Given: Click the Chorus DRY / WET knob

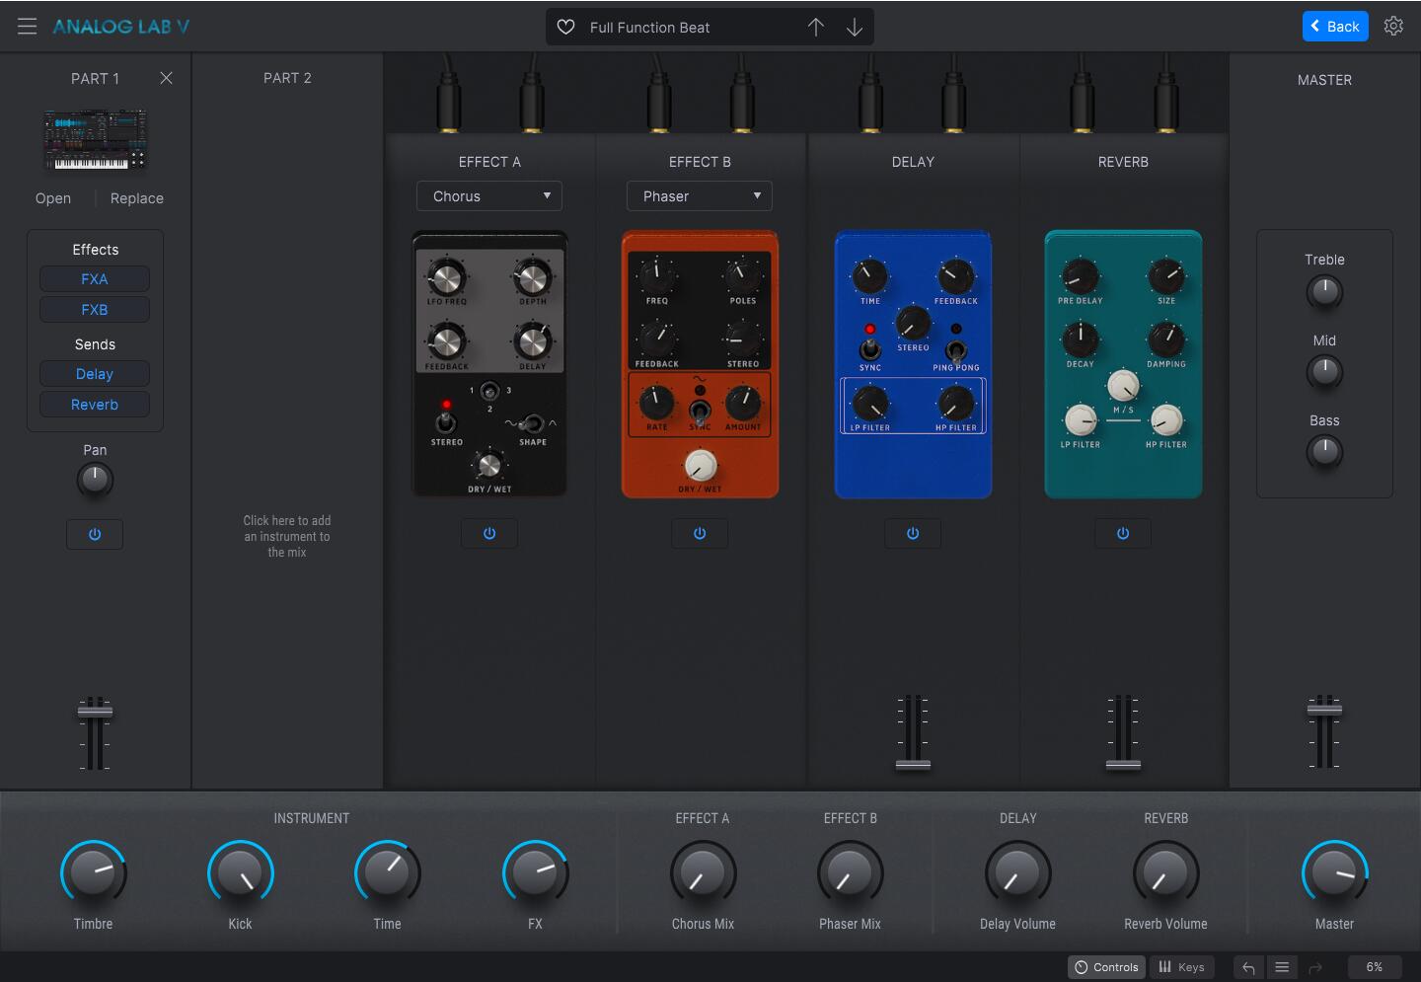Looking at the screenshot, I should (489, 465).
